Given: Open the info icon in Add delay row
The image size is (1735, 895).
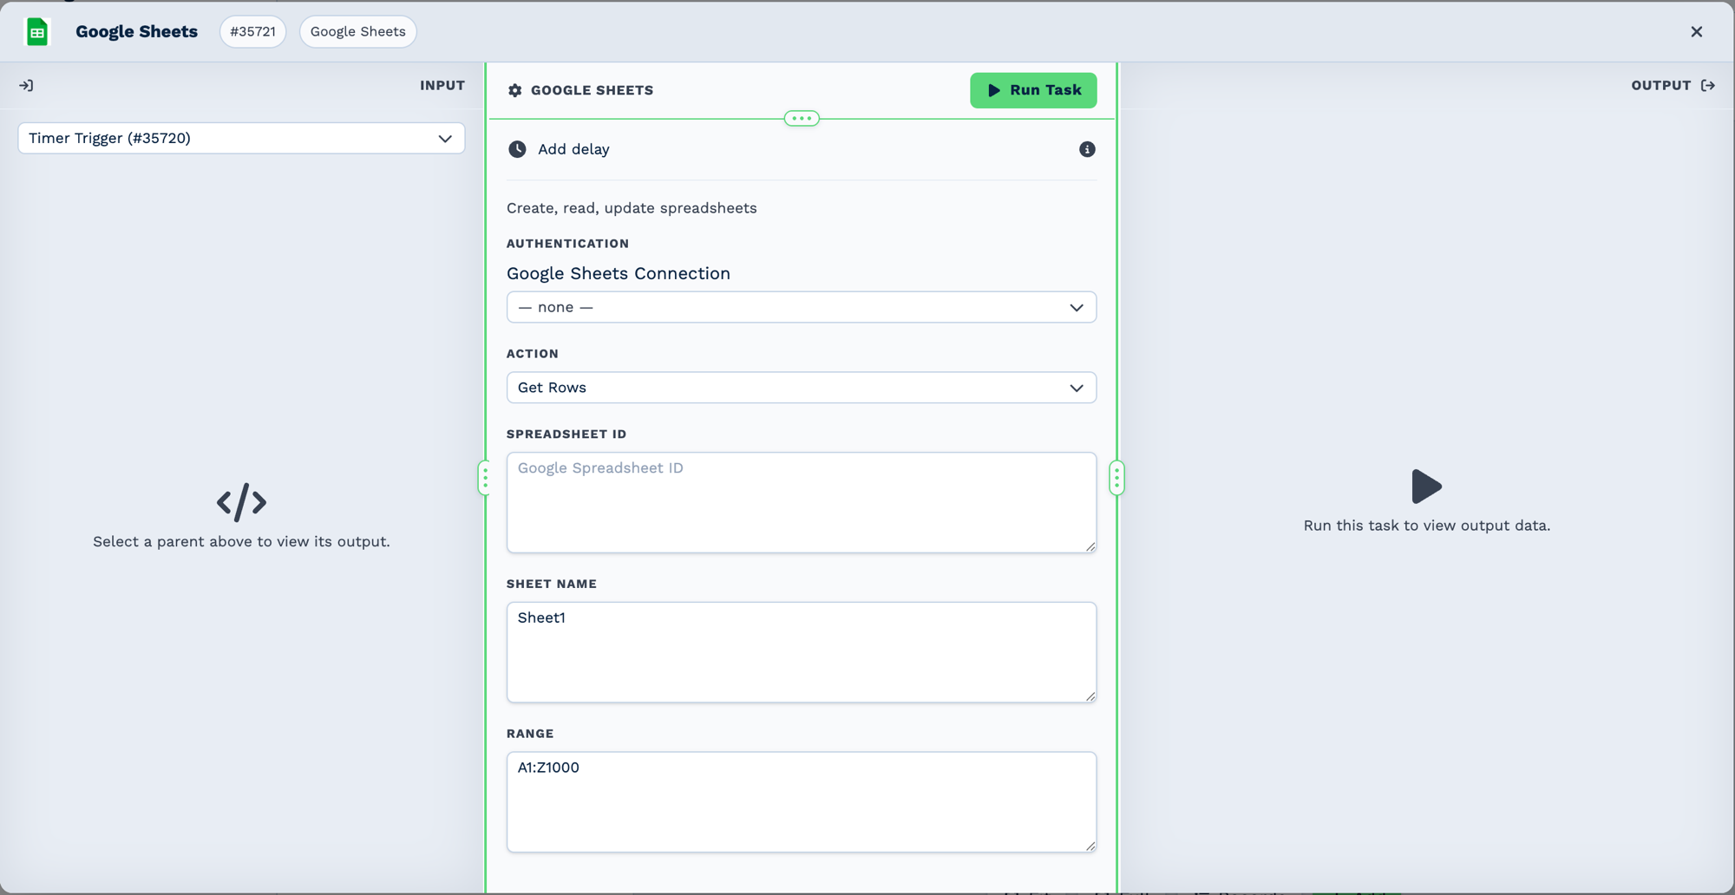Looking at the screenshot, I should [x=1087, y=149].
